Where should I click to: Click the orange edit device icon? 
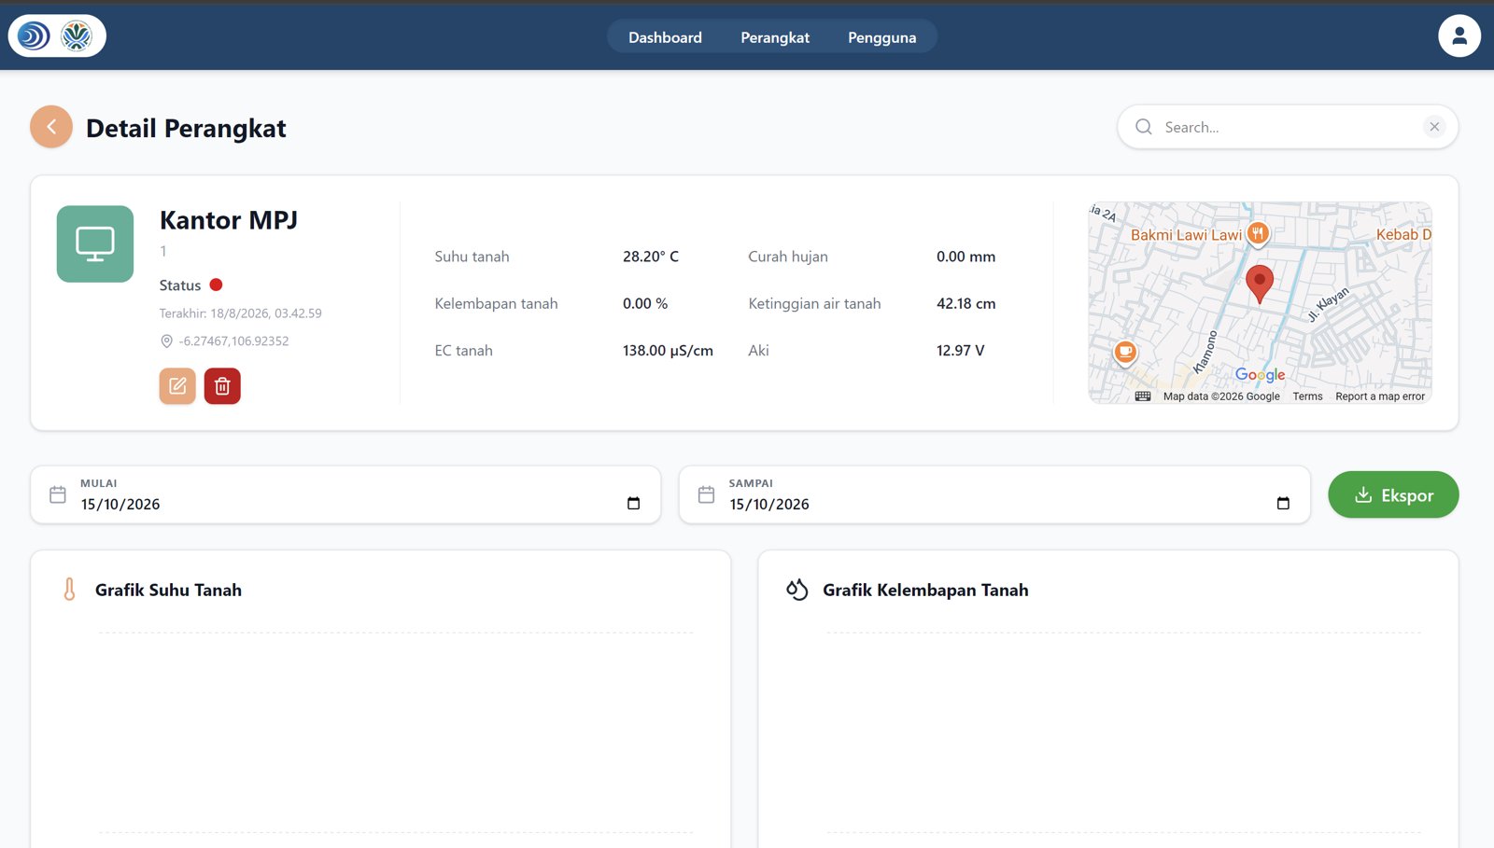[177, 386]
